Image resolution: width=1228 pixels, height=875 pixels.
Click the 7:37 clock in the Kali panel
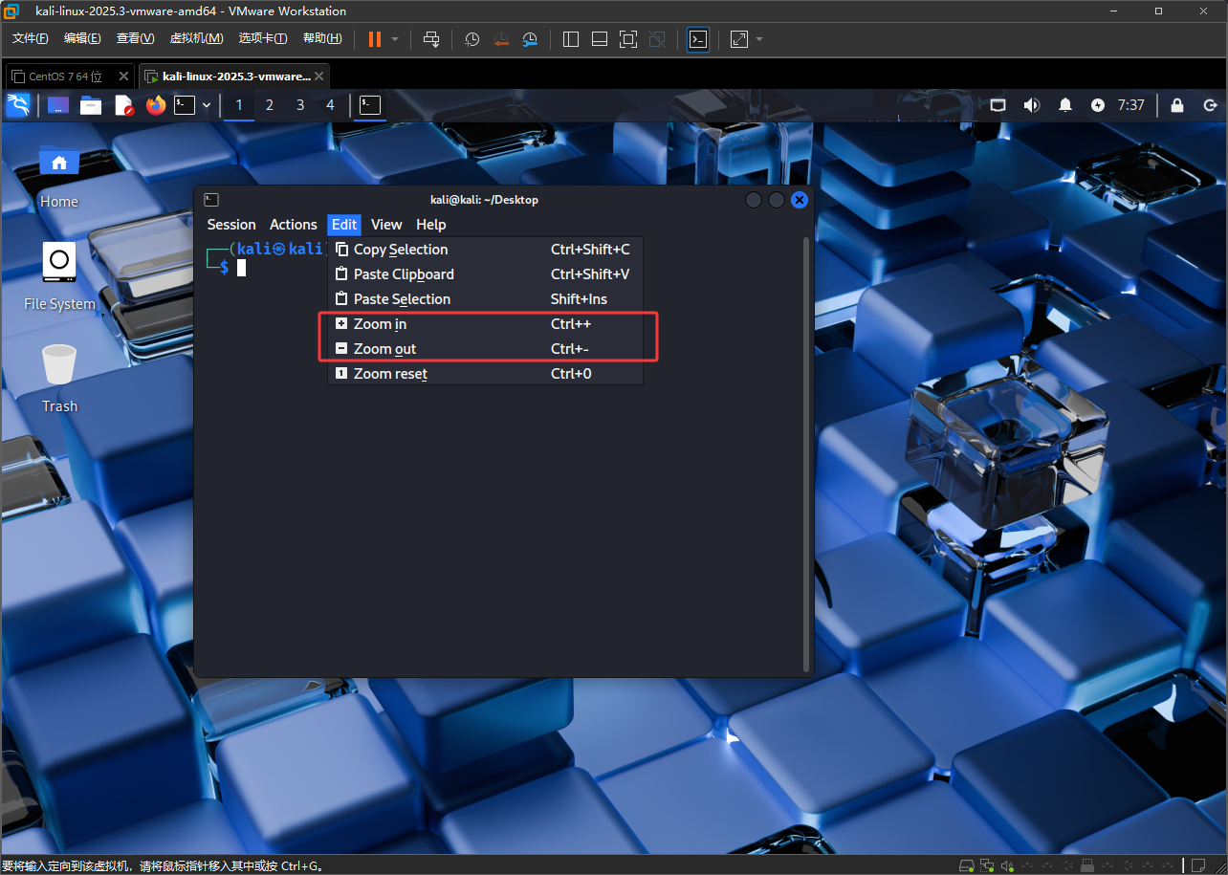(1131, 105)
